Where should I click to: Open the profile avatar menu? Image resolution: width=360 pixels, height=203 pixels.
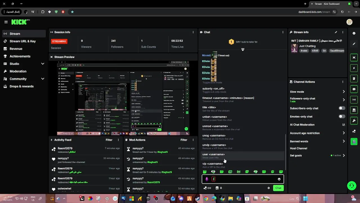pyautogui.click(x=350, y=22)
